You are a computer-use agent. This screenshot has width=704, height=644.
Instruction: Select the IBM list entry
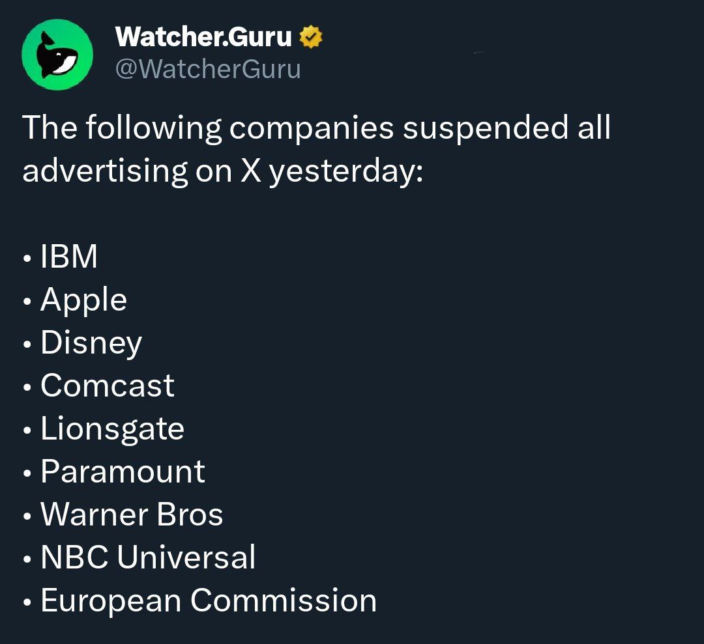69,257
